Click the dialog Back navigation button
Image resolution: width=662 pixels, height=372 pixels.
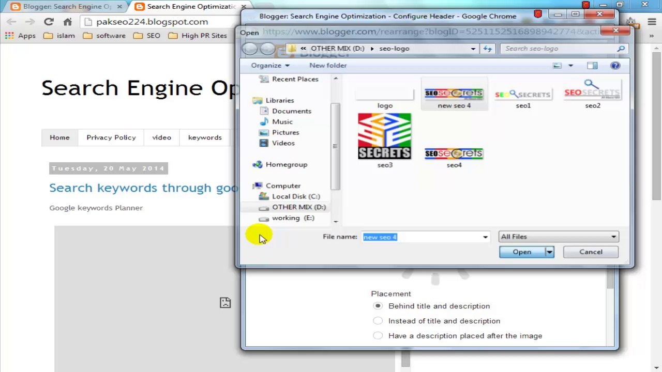(x=250, y=49)
